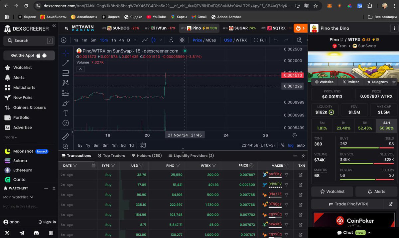
Task: Expand transactions panel double chevron
Action: coord(303,156)
